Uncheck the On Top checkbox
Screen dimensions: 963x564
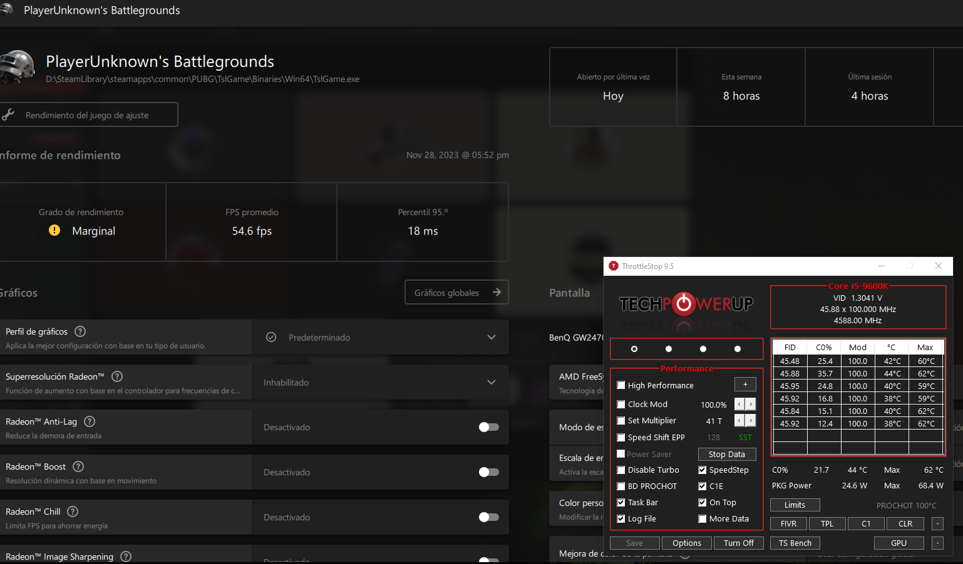703,502
